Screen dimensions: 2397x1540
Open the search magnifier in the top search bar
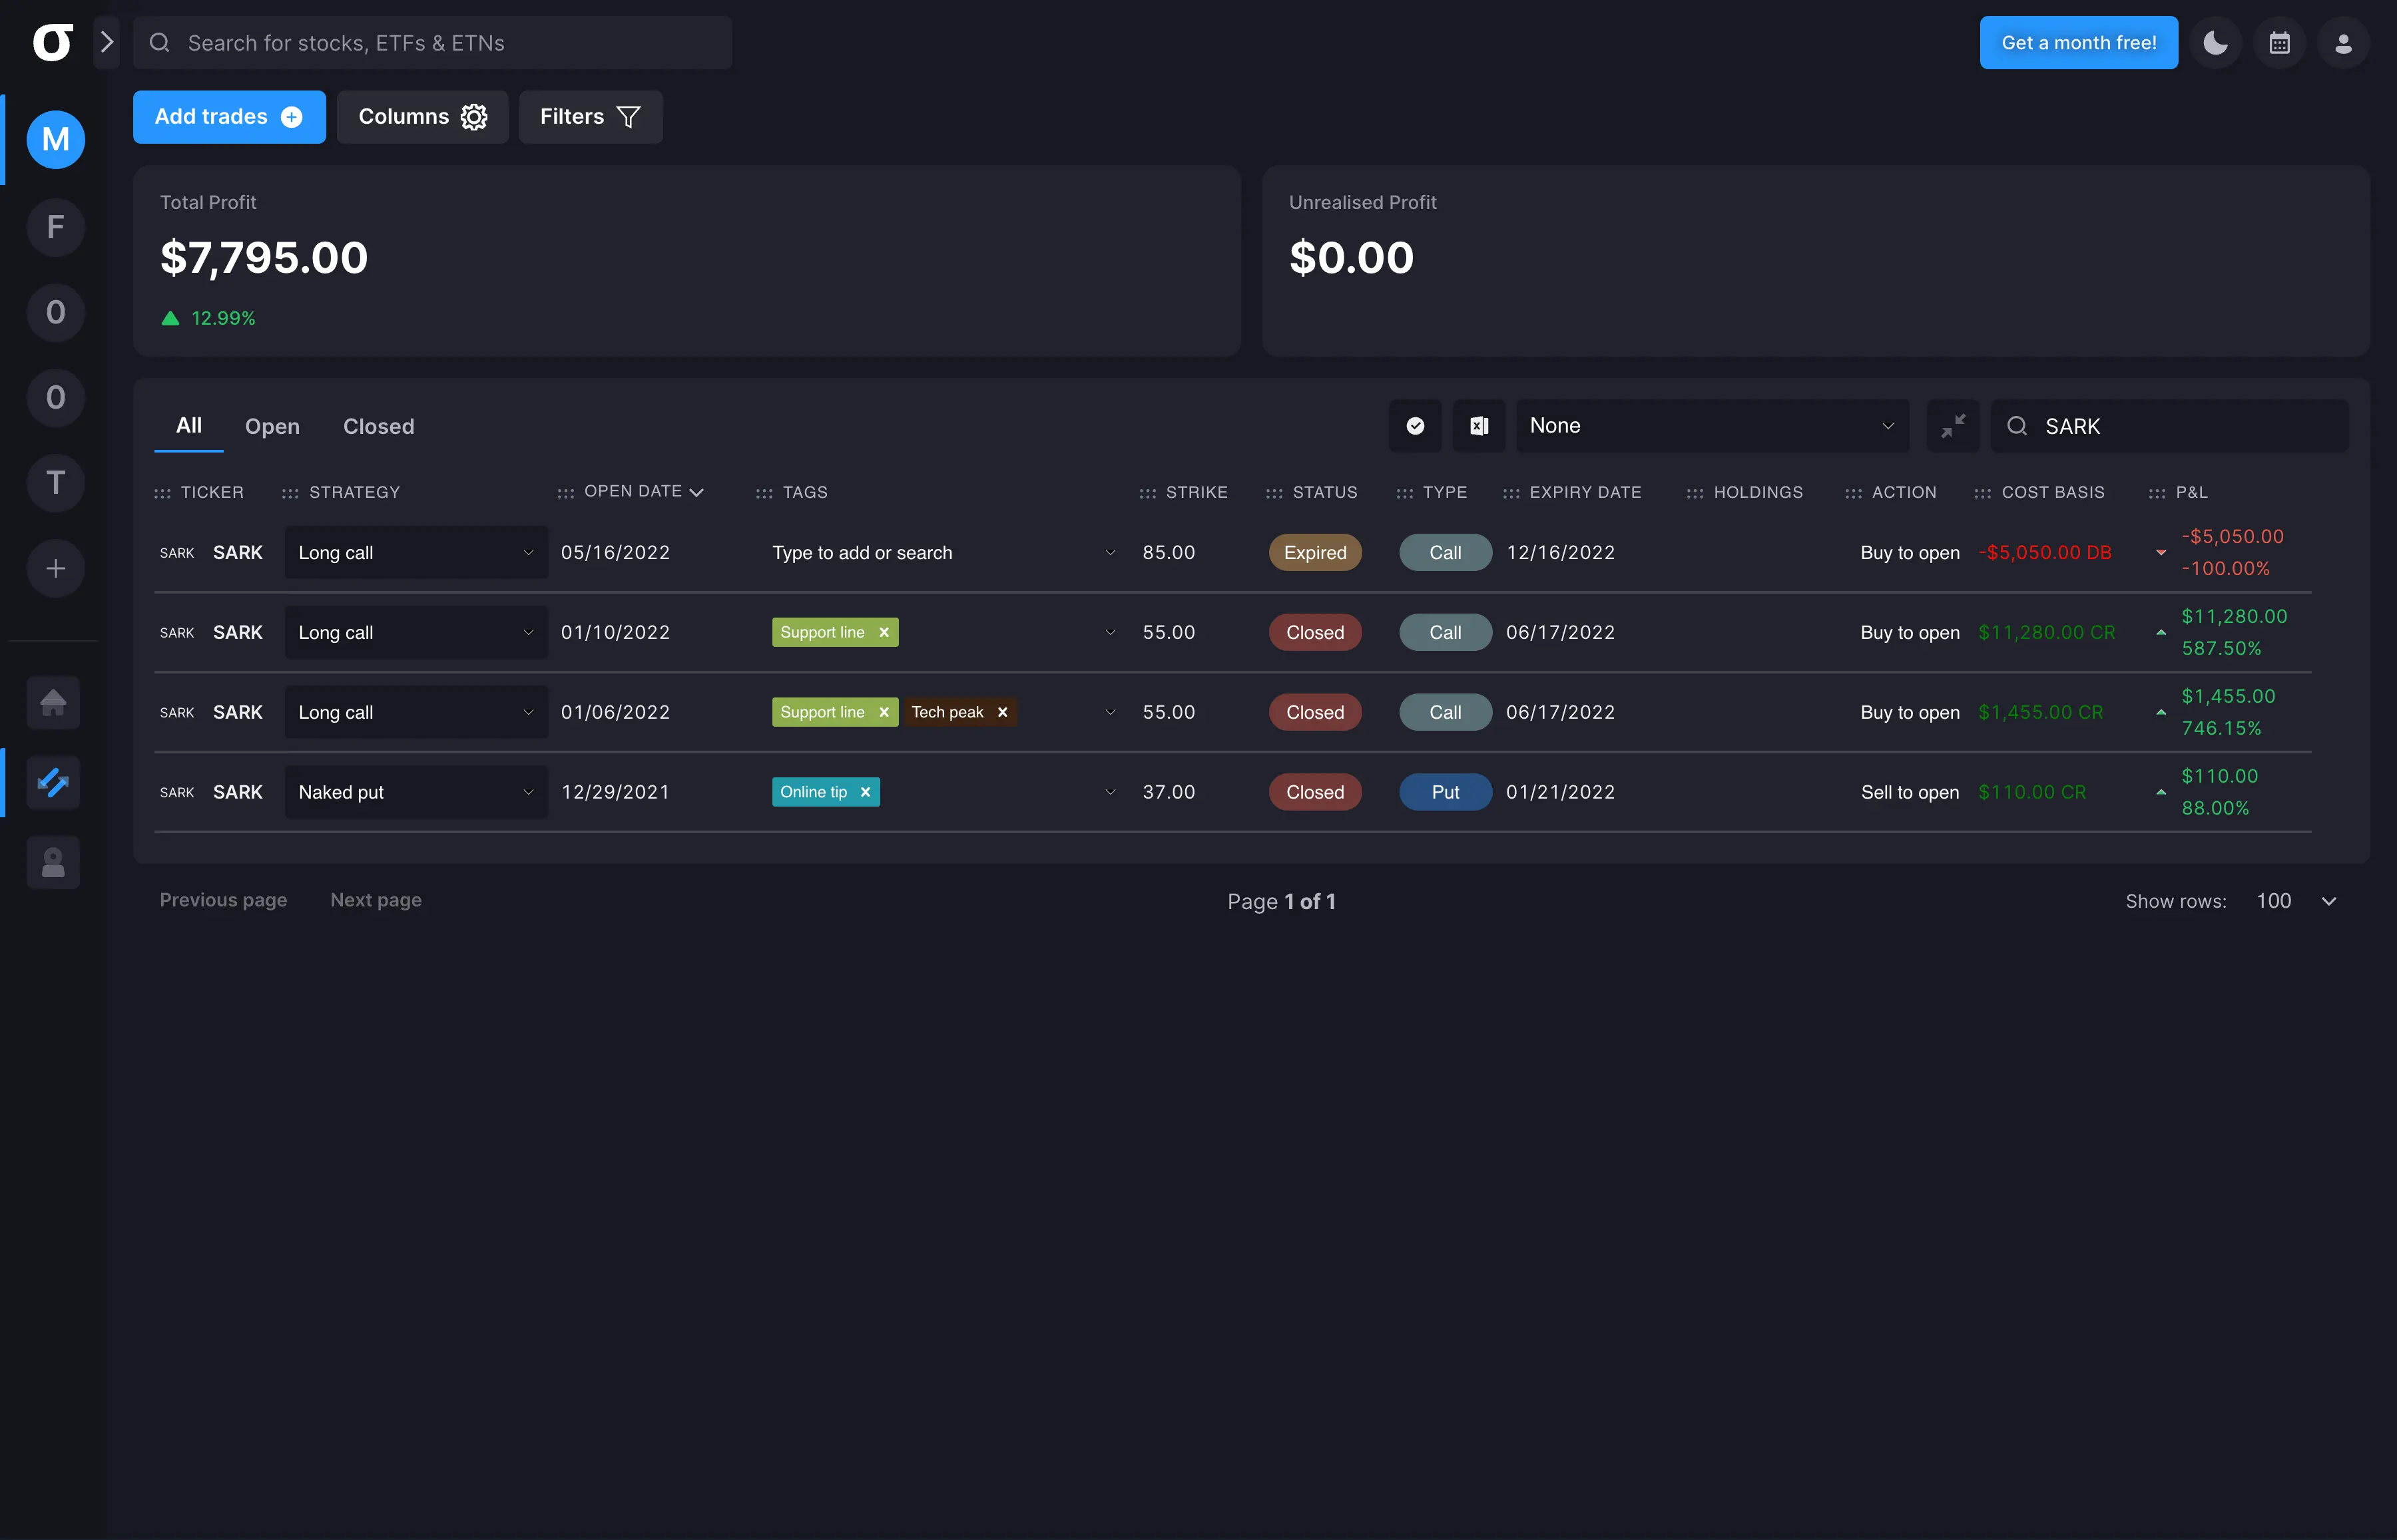[x=160, y=42]
